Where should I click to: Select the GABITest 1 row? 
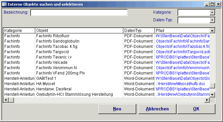pyautogui.click(x=107, y=78)
